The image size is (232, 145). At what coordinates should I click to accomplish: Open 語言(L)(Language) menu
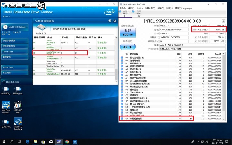(x=183, y=8)
